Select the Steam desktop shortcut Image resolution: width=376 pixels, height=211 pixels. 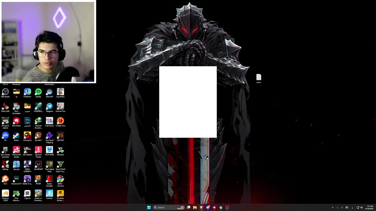[16, 137]
